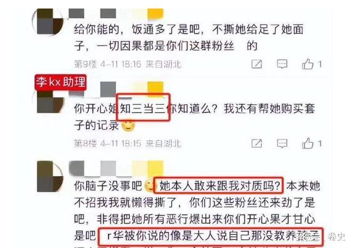Screen dimensions: 353x248
Task: Click the red 李kx 助理 label
Action: pos(60,82)
